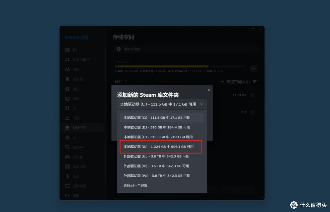Open the 远程畅玩 remote play icon

(67, 186)
